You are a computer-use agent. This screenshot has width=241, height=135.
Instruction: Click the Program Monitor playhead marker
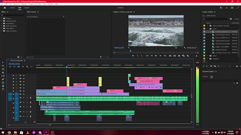130,51
